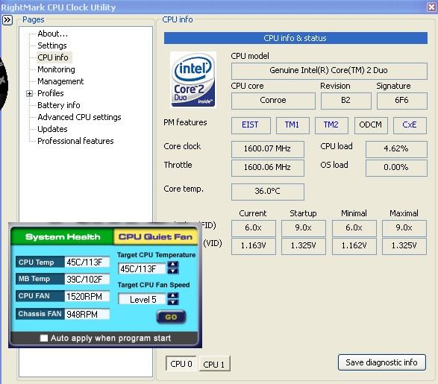This screenshot has height=384, width=438.
Task: Click the B2 revision value
Action: click(x=345, y=101)
